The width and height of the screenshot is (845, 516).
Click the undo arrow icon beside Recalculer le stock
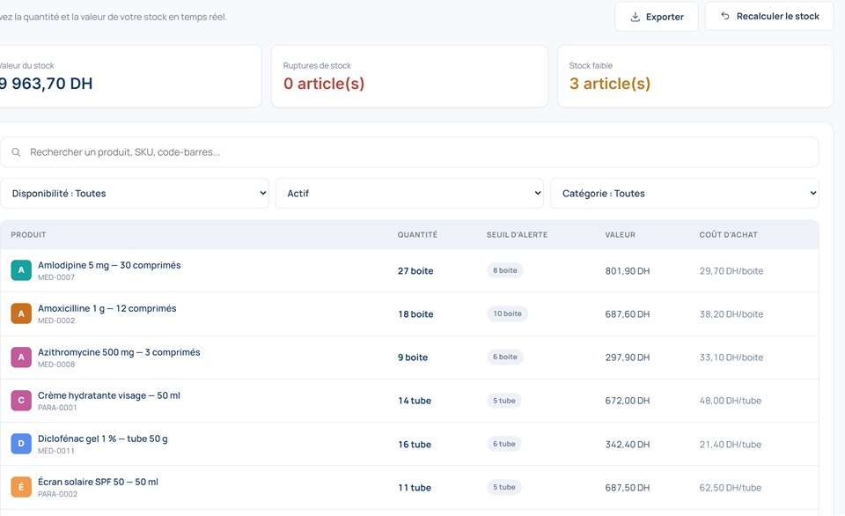pyautogui.click(x=725, y=16)
